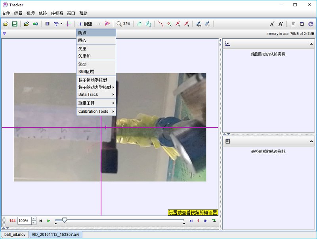Toggle the acceleration vectors display

[186, 23]
